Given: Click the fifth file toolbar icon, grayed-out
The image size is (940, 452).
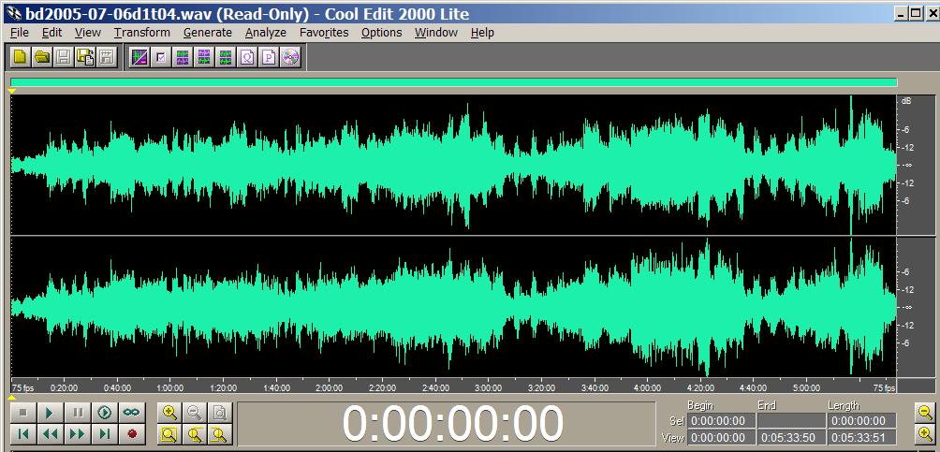Looking at the screenshot, I should 107,57.
